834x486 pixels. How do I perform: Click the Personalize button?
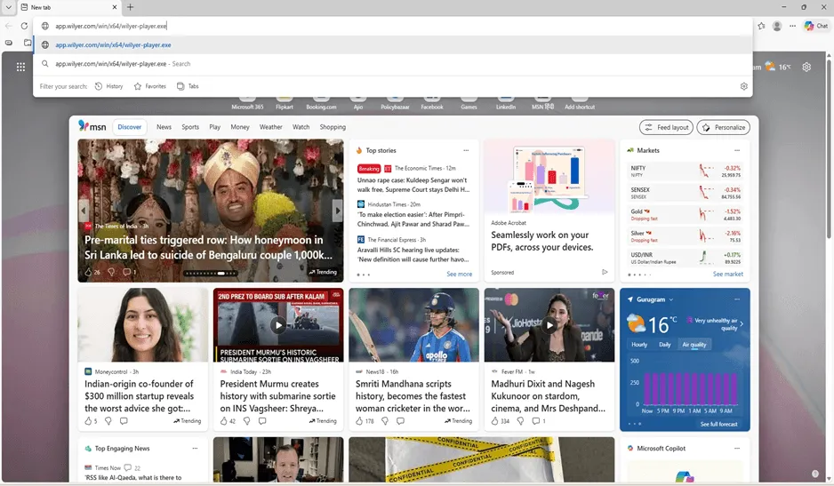[x=724, y=128]
